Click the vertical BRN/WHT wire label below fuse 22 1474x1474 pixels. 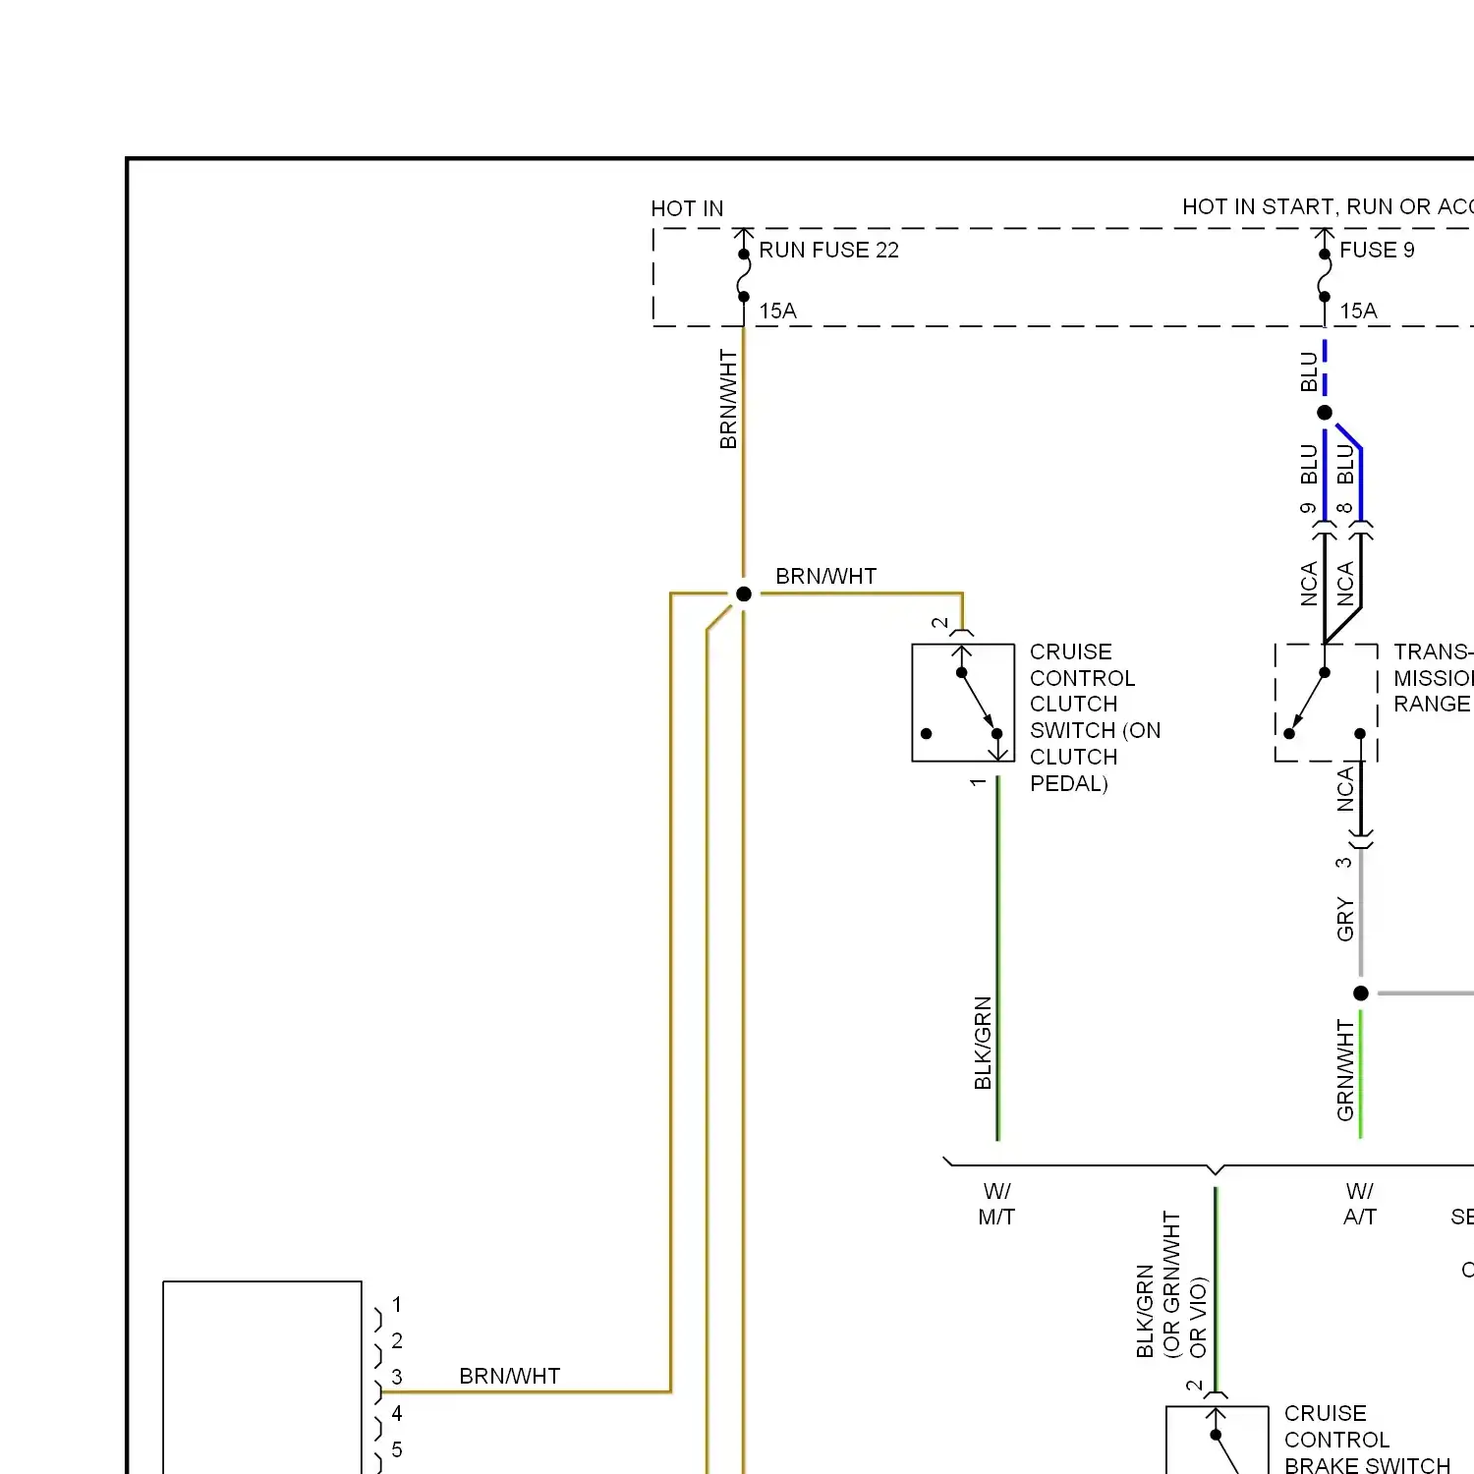pyautogui.click(x=728, y=399)
